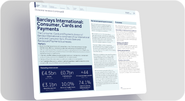Select the Financial review tab
Image resolution: width=185 pixels, height=101 pixels.
[x=75, y=9]
